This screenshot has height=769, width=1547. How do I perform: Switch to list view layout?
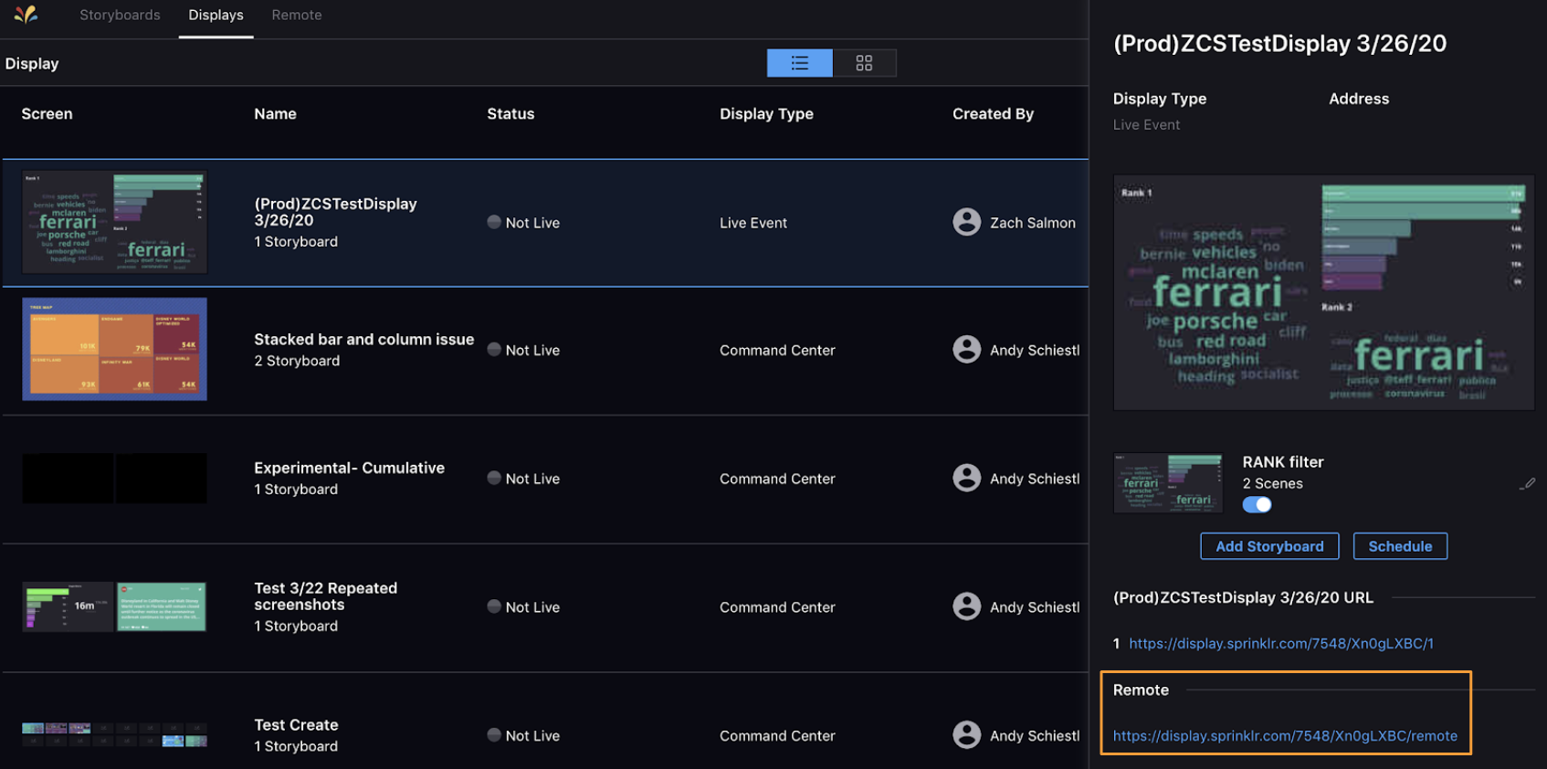[800, 63]
